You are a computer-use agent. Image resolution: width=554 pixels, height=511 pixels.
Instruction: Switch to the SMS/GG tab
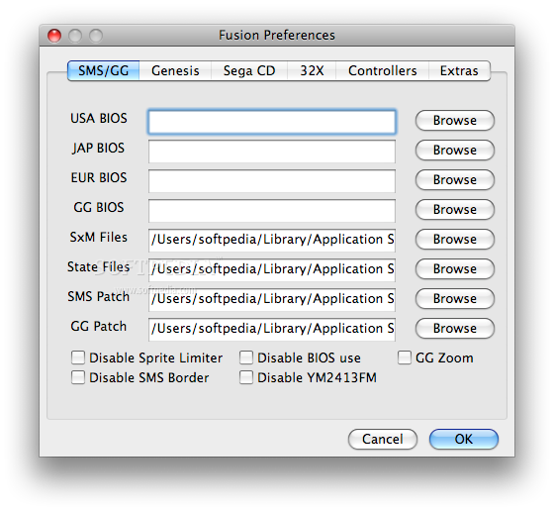pyautogui.click(x=104, y=70)
